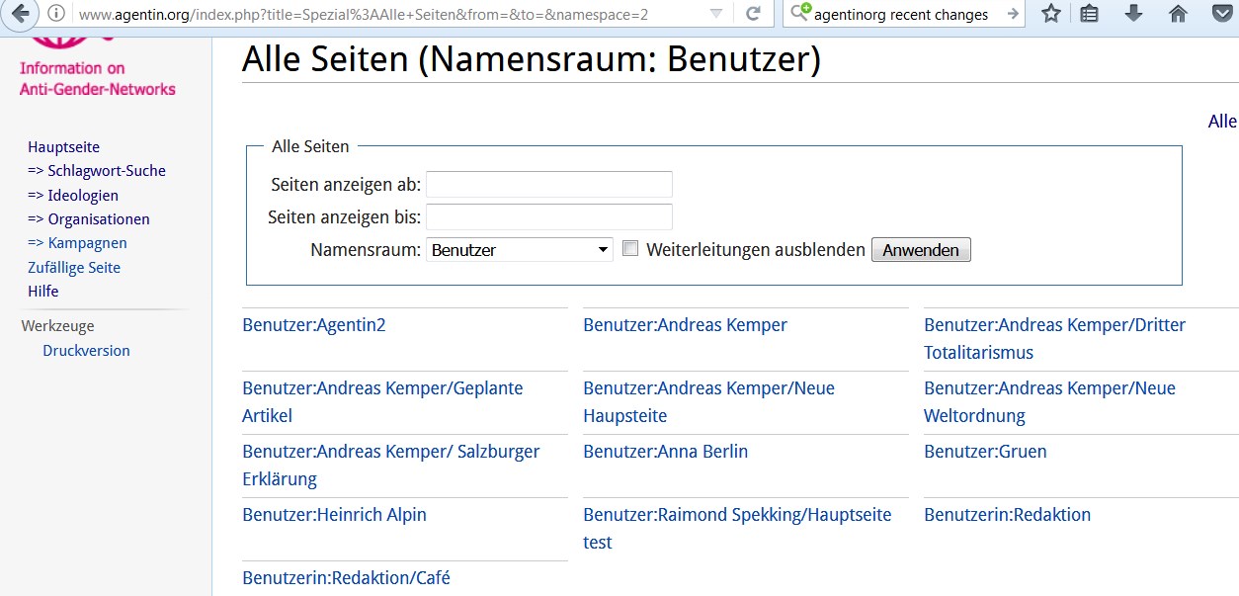
Task: Open the Namensraum dropdown
Action: [x=520, y=250]
